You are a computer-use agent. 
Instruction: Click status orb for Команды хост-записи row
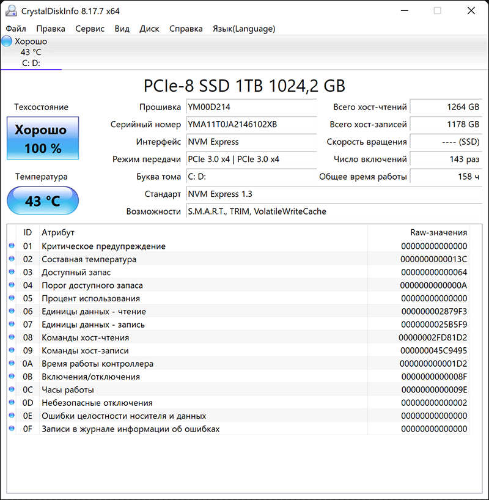point(12,350)
